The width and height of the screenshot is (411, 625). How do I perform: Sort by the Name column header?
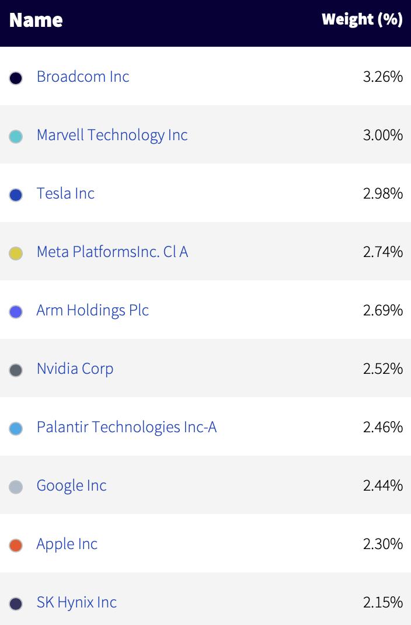click(x=36, y=20)
